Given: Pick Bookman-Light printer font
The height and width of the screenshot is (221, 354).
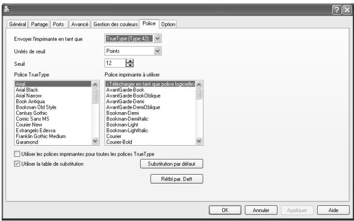Looking at the screenshot, I should tap(150, 124).
